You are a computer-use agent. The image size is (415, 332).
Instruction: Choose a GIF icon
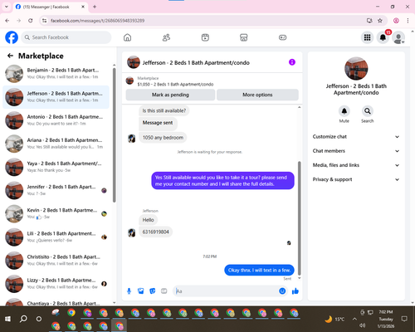pos(164,291)
